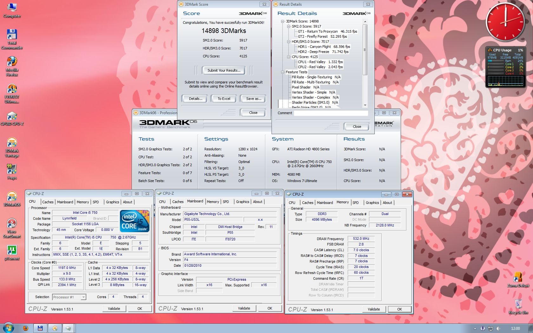
Task: Launch the µTorrent desktop shortcut
Action: click(12, 252)
